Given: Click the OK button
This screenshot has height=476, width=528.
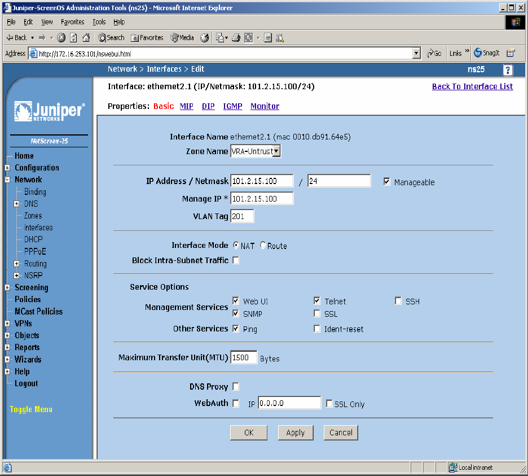Looking at the screenshot, I should (249, 433).
